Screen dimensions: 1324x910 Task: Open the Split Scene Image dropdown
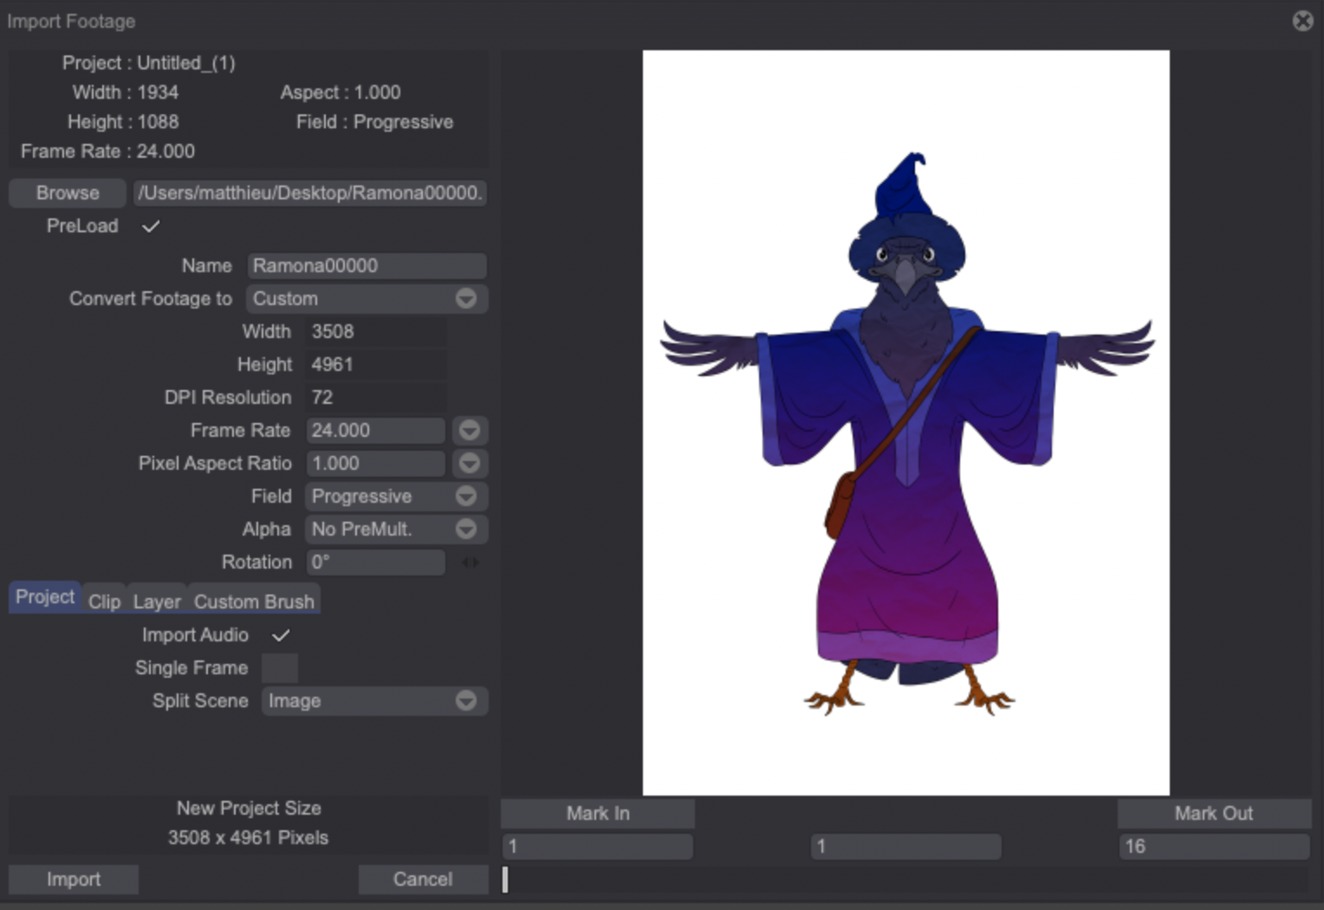point(465,701)
